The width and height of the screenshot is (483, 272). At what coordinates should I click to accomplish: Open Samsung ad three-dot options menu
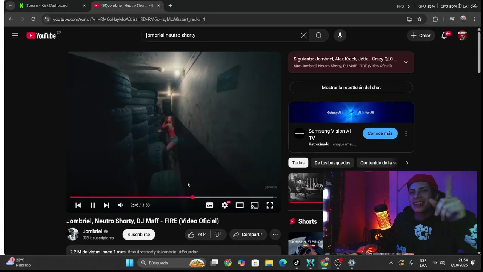point(406,133)
